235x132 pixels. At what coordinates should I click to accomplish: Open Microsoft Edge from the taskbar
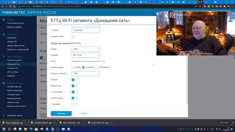[31, 129]
